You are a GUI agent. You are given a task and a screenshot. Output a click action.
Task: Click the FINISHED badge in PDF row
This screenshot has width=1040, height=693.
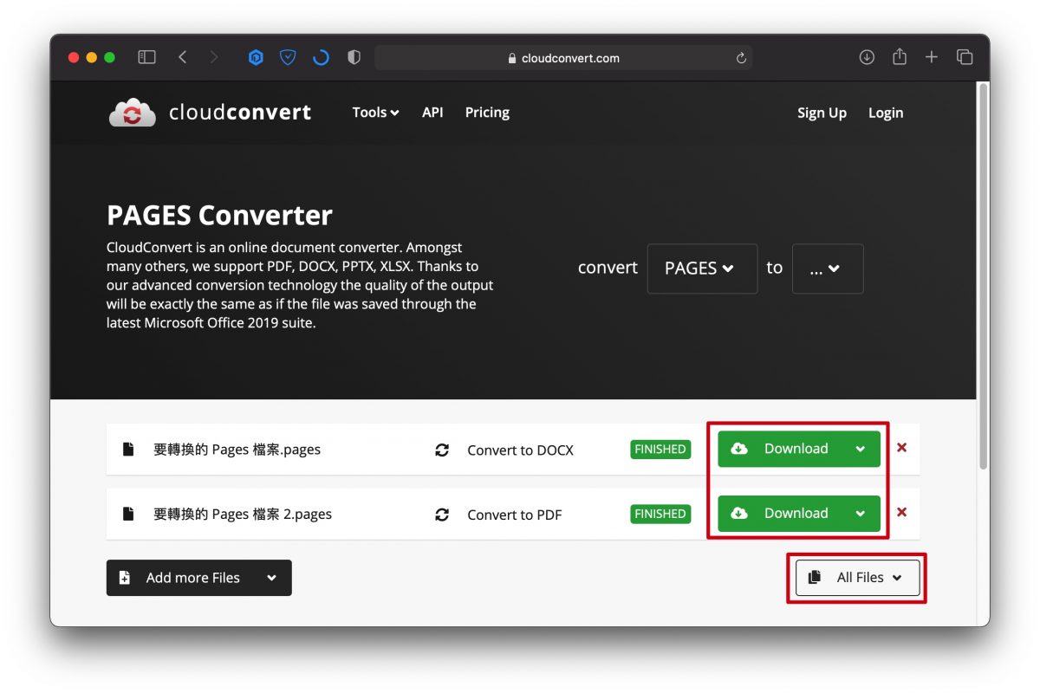click(x=660, y=514)
